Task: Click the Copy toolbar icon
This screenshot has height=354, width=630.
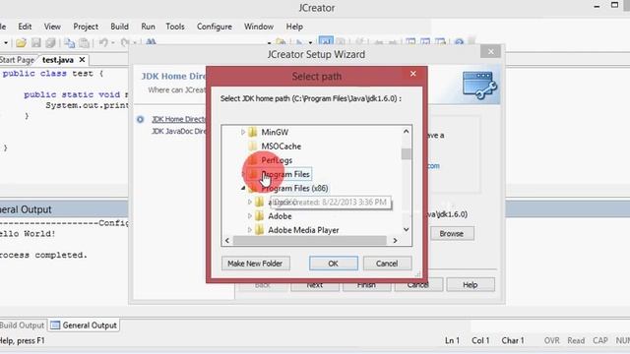Action: pos(69,42)
